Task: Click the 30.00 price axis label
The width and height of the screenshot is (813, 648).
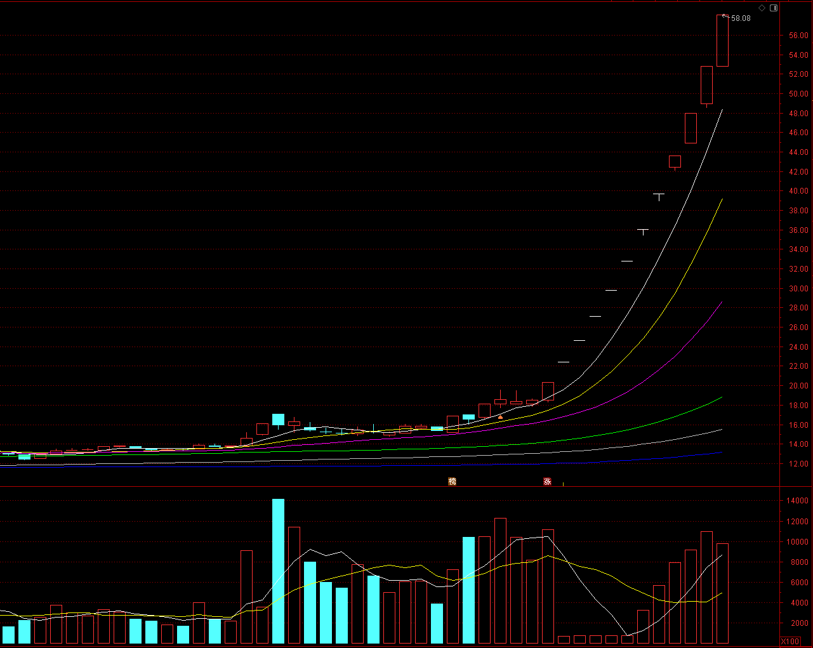Action: point(798,289)
